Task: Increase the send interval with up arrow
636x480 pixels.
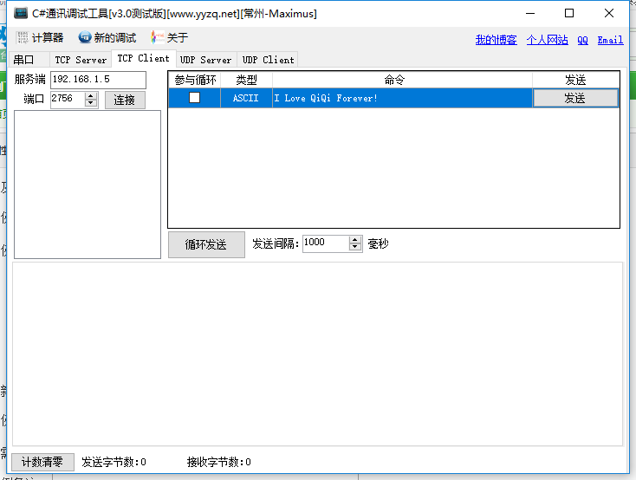Action: point(355,240)
